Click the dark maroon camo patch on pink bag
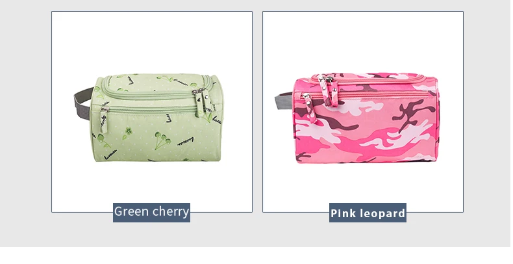The image size is (513, 264). [413, 114]
